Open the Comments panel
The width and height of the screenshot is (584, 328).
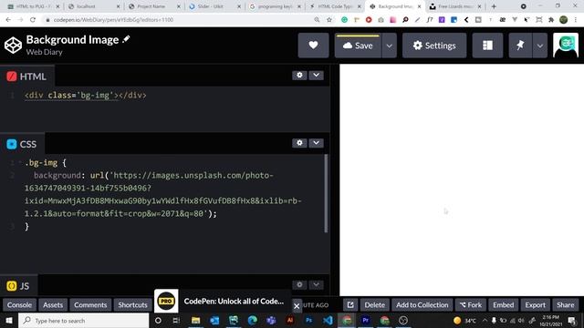(90, 305)
